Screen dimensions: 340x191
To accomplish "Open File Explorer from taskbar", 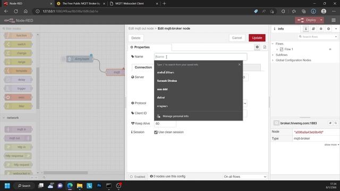I will click(x=80, y=186).
